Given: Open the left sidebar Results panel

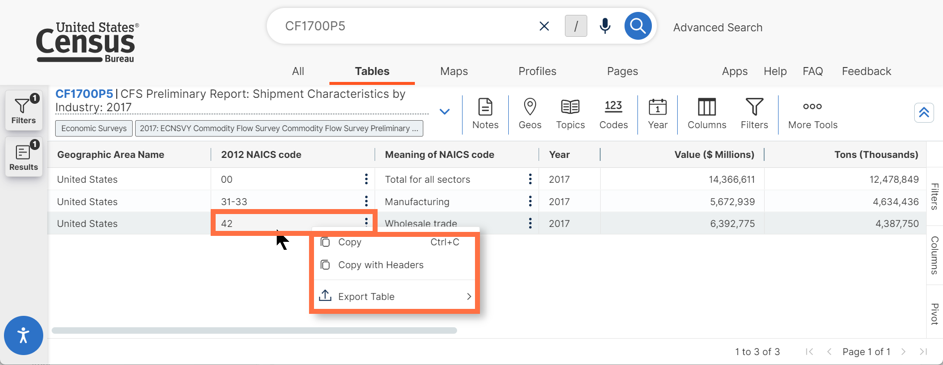Looking at the screenshot, I should pyautogui.click(x=24, y=156).
